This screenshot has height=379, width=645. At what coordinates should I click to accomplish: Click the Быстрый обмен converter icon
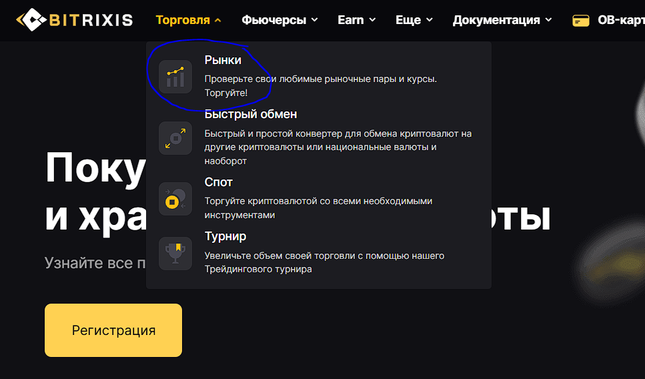point(175,138)
